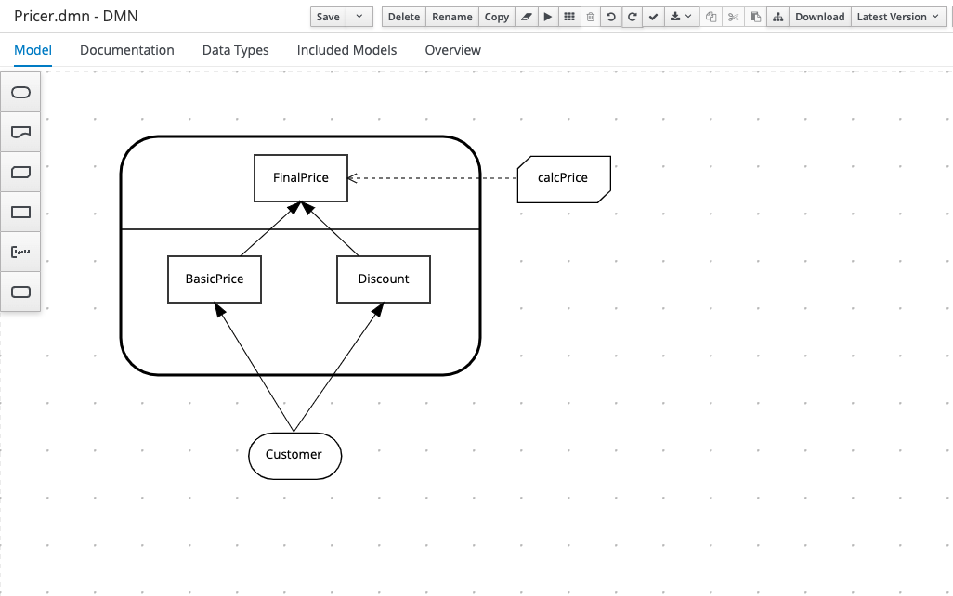The width and height of the screenshot is (953, 596).
Task: Click the validate checkmark icon
Action: point(653,17)
